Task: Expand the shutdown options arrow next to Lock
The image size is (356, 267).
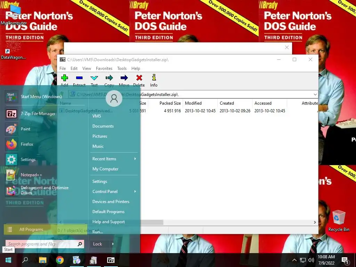Action: [x=113, y=244]
